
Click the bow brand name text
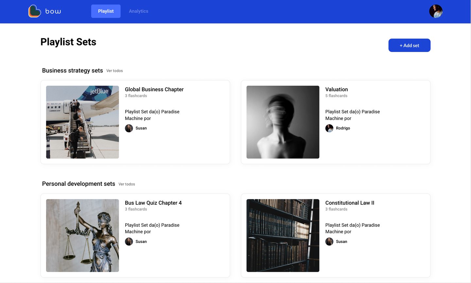(x=53, y=11)
